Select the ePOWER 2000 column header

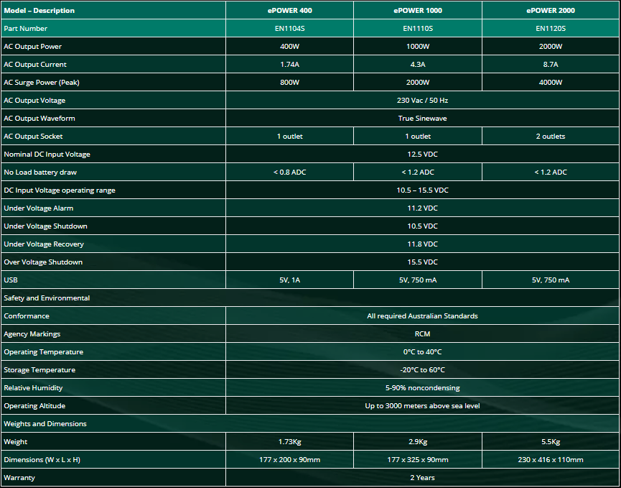[x=551, y=10]
